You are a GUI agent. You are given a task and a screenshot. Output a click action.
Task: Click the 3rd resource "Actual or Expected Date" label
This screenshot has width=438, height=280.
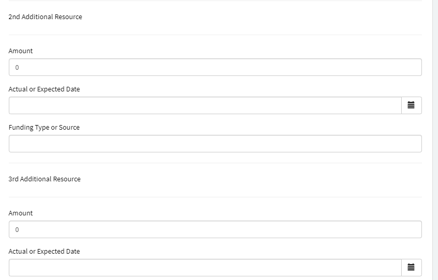click(x=44, y=252)
